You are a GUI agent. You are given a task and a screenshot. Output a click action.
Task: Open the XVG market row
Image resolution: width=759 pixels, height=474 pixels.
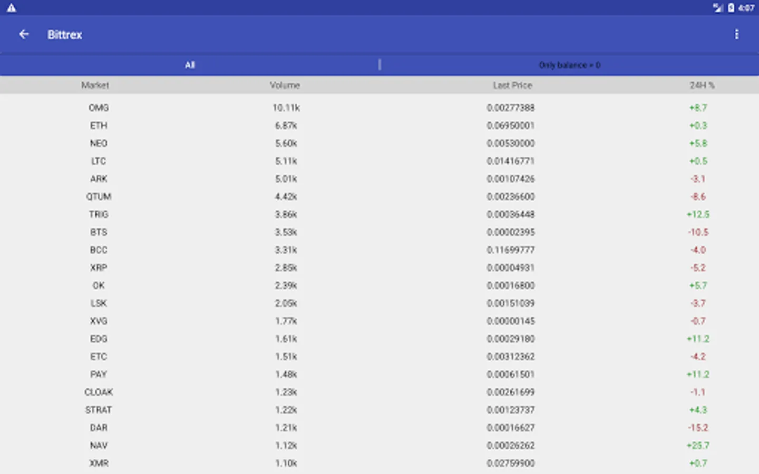[x=379, y=321]
